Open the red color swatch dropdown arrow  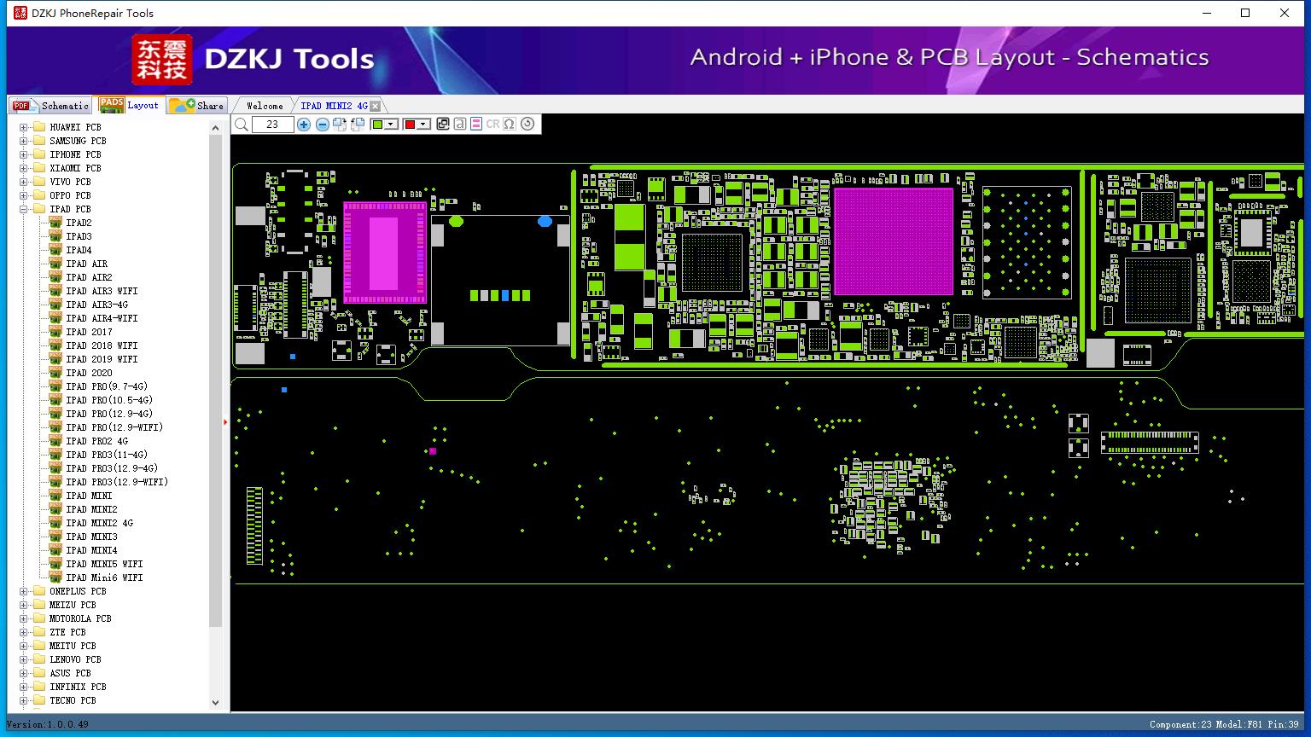pos(423,125)
